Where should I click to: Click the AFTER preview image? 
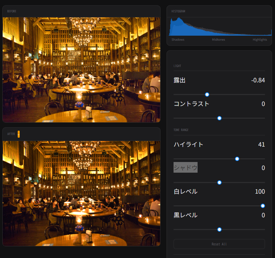[81, 193]
